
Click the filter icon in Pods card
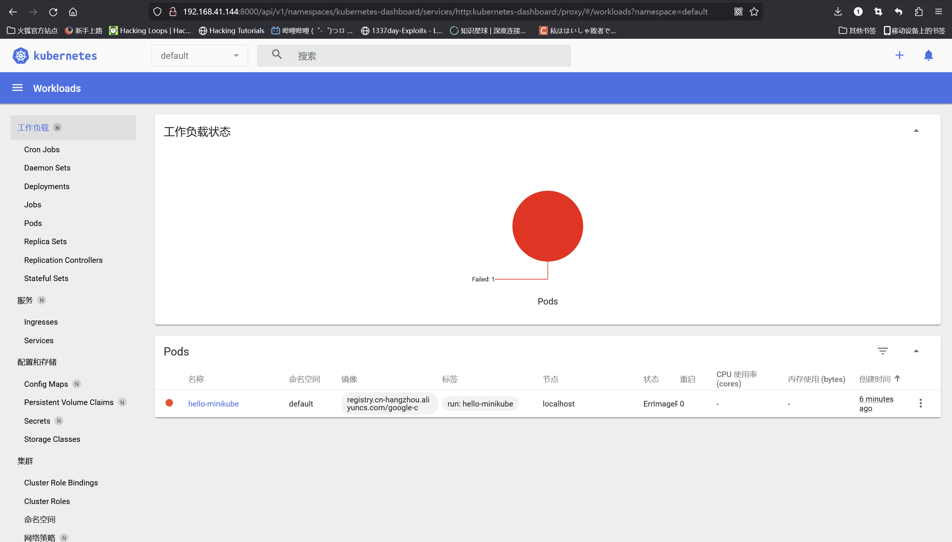(882, 351)
